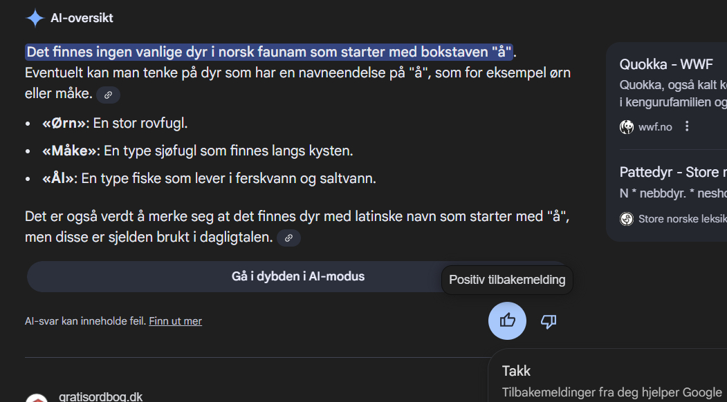This screenshot has width=727, height=402.
Task: Open the three-dot menu beside wwf.no
Action: (687, 126)
